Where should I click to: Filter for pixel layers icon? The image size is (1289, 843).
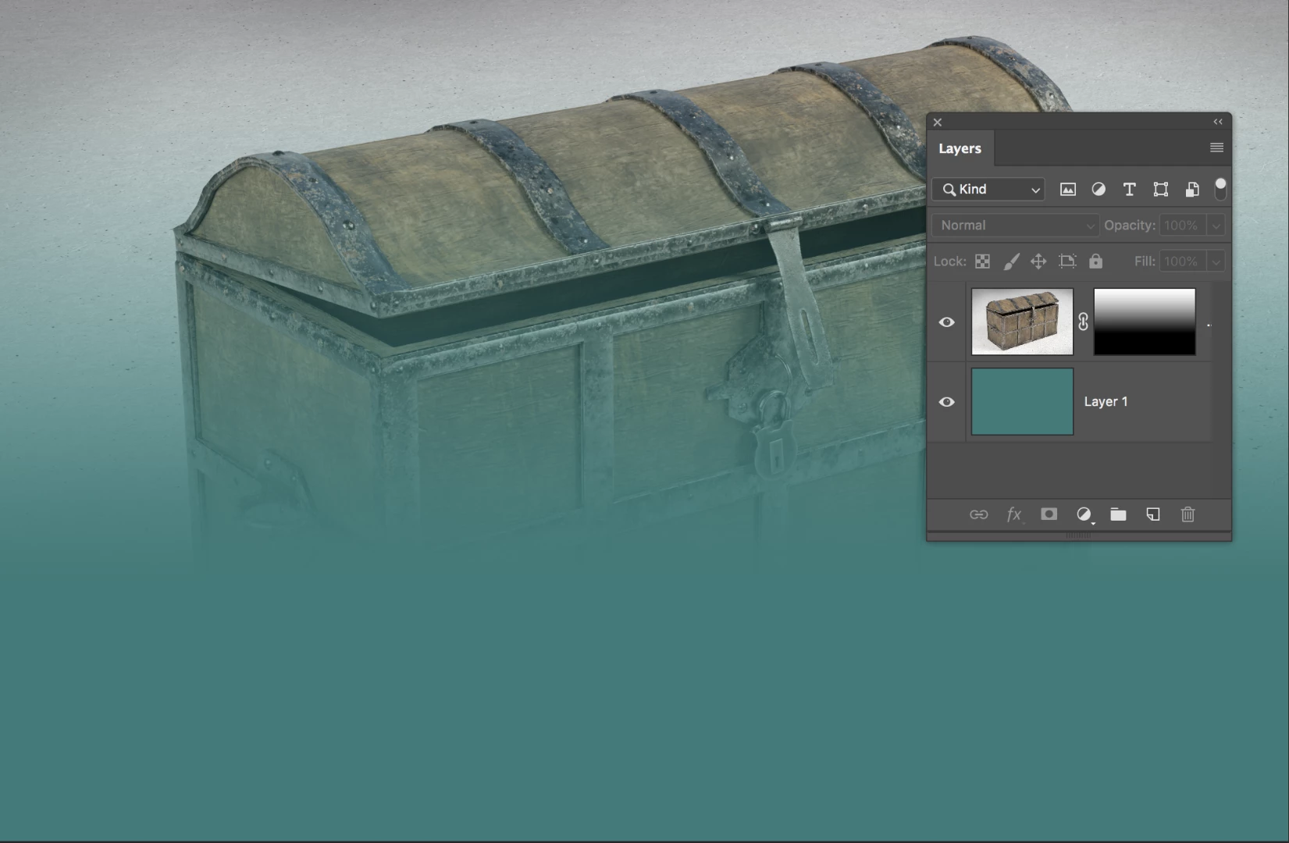tap(1067, 189)
